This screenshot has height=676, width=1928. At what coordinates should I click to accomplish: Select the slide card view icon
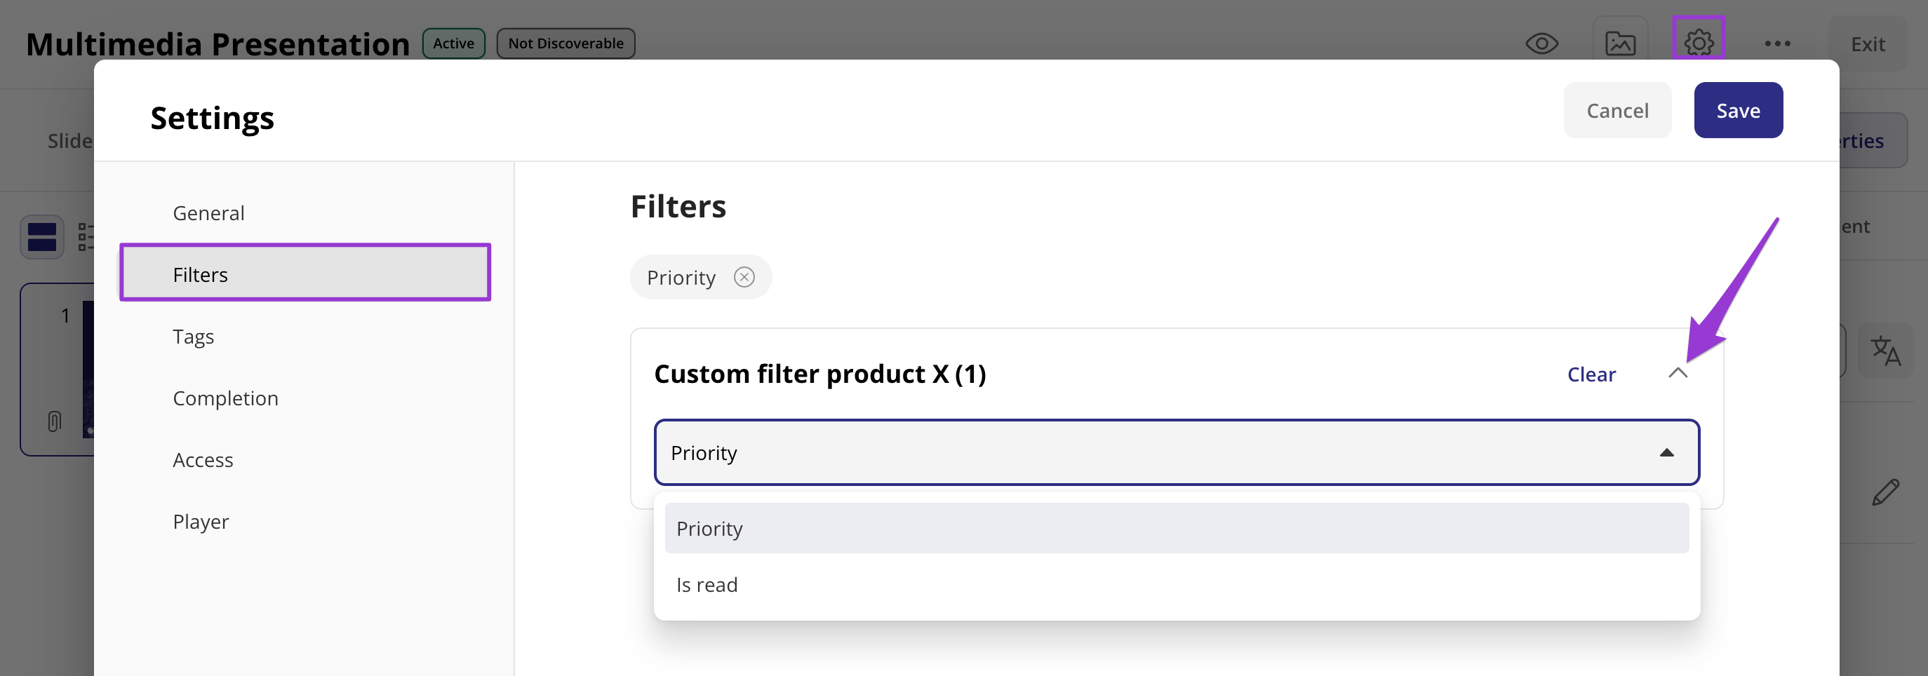pyautogui.click(x=42, y=237)
